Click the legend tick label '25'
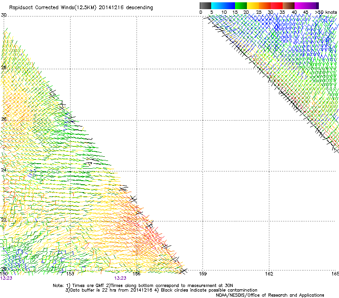Viewport: 339px width, 298px height. tap(259, 12)
